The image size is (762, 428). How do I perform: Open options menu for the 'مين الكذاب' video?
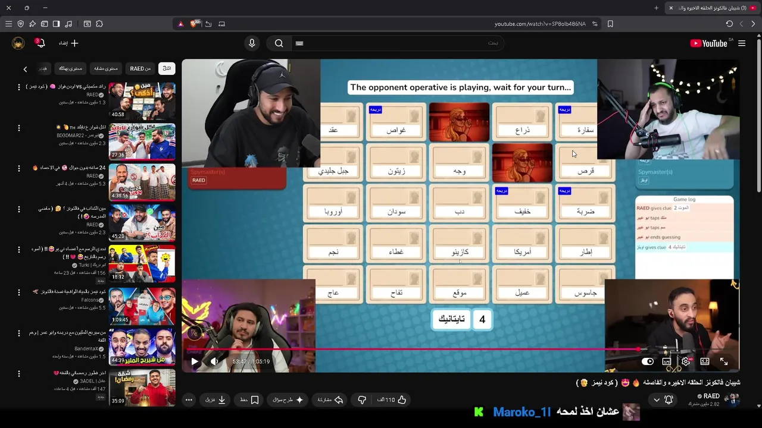click(x=18, y=209)
